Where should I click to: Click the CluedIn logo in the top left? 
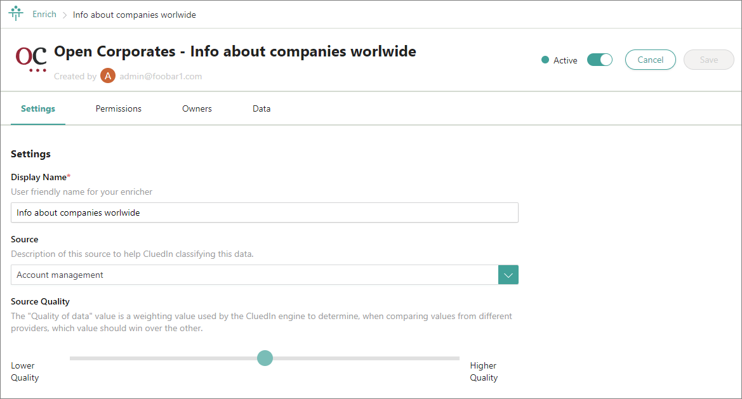point(15,13)
